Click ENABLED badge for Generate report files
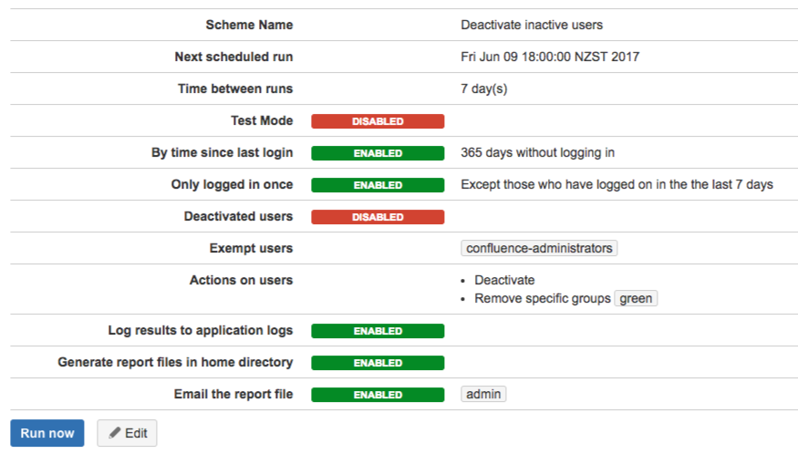Viewport: 798px width, 454px height. [x=378, y=363]
